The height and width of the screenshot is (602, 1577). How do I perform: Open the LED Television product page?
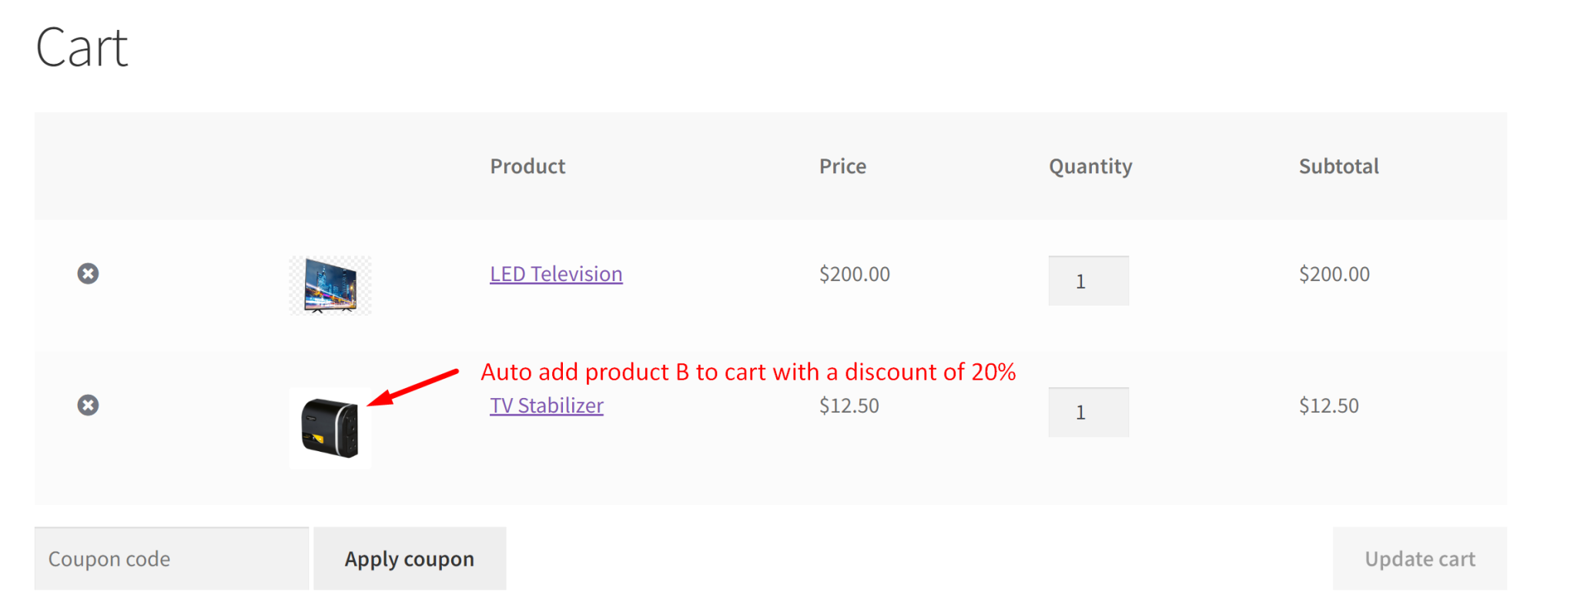point(556,273)
